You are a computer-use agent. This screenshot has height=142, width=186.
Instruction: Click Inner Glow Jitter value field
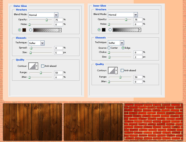click(x=138, y=82)
